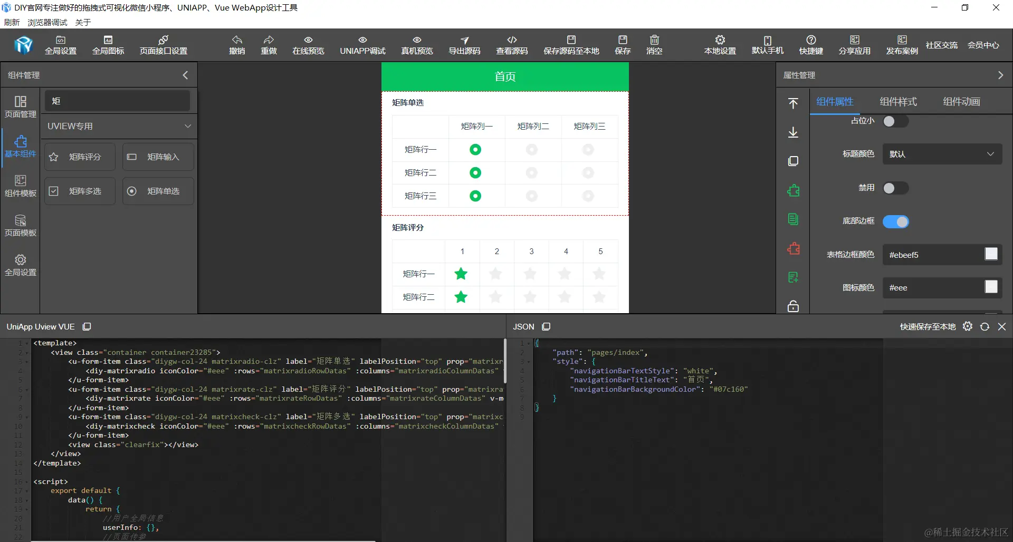Image resolution: width=1013 pixels, height=542 pixels.
Task: Click the lock icon in the property sidebar
Action: pyautogui.click(x=793, y=306)
